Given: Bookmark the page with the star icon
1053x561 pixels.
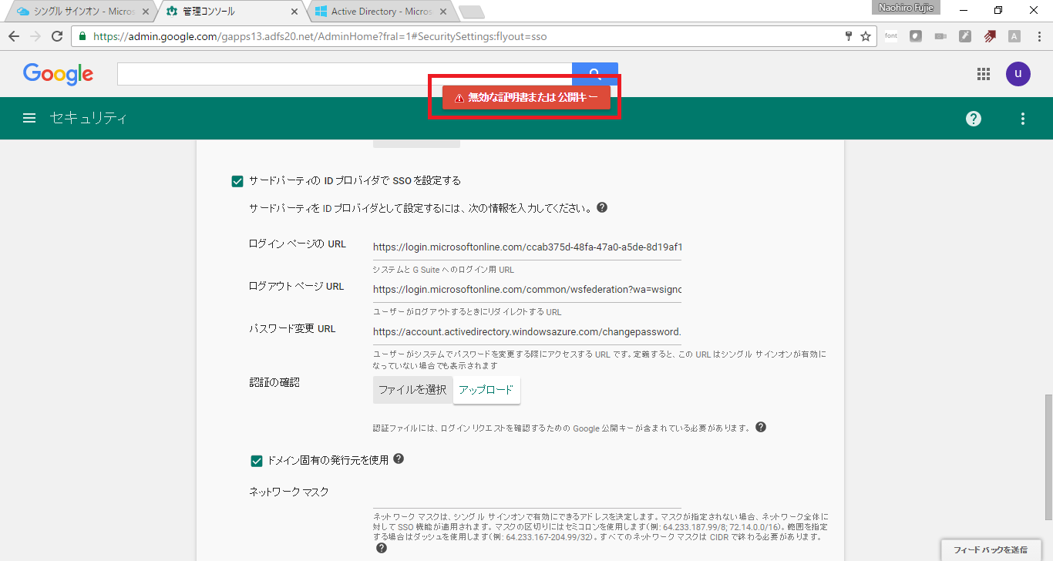Looking at the screenshot, I should click(866, 35).
